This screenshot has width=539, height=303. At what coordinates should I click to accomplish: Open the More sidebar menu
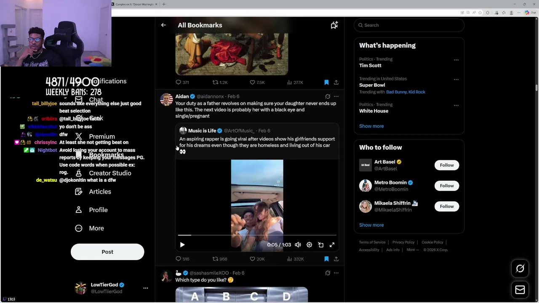pyautogui.click(x=89, y=228)
